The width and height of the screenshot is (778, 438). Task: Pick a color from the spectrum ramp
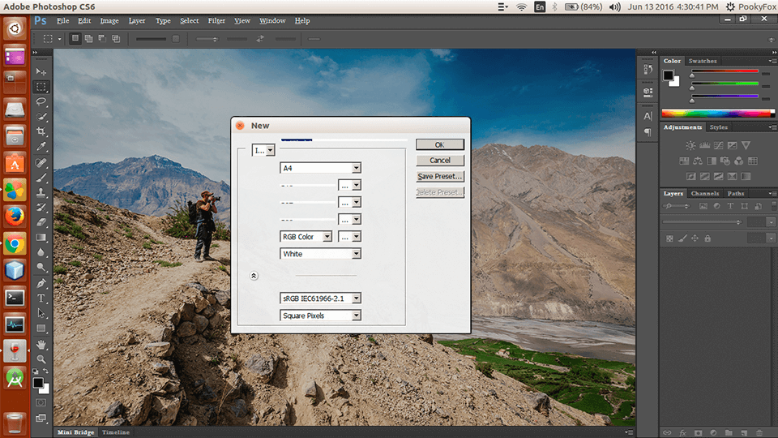pos(717,114)
